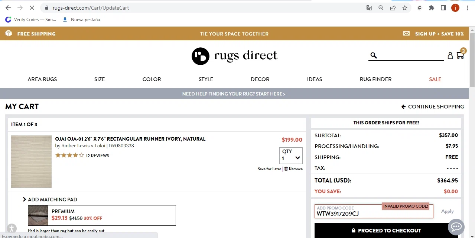
Task: Remove the Ojai rug from cart
Action: click(293, 169)
